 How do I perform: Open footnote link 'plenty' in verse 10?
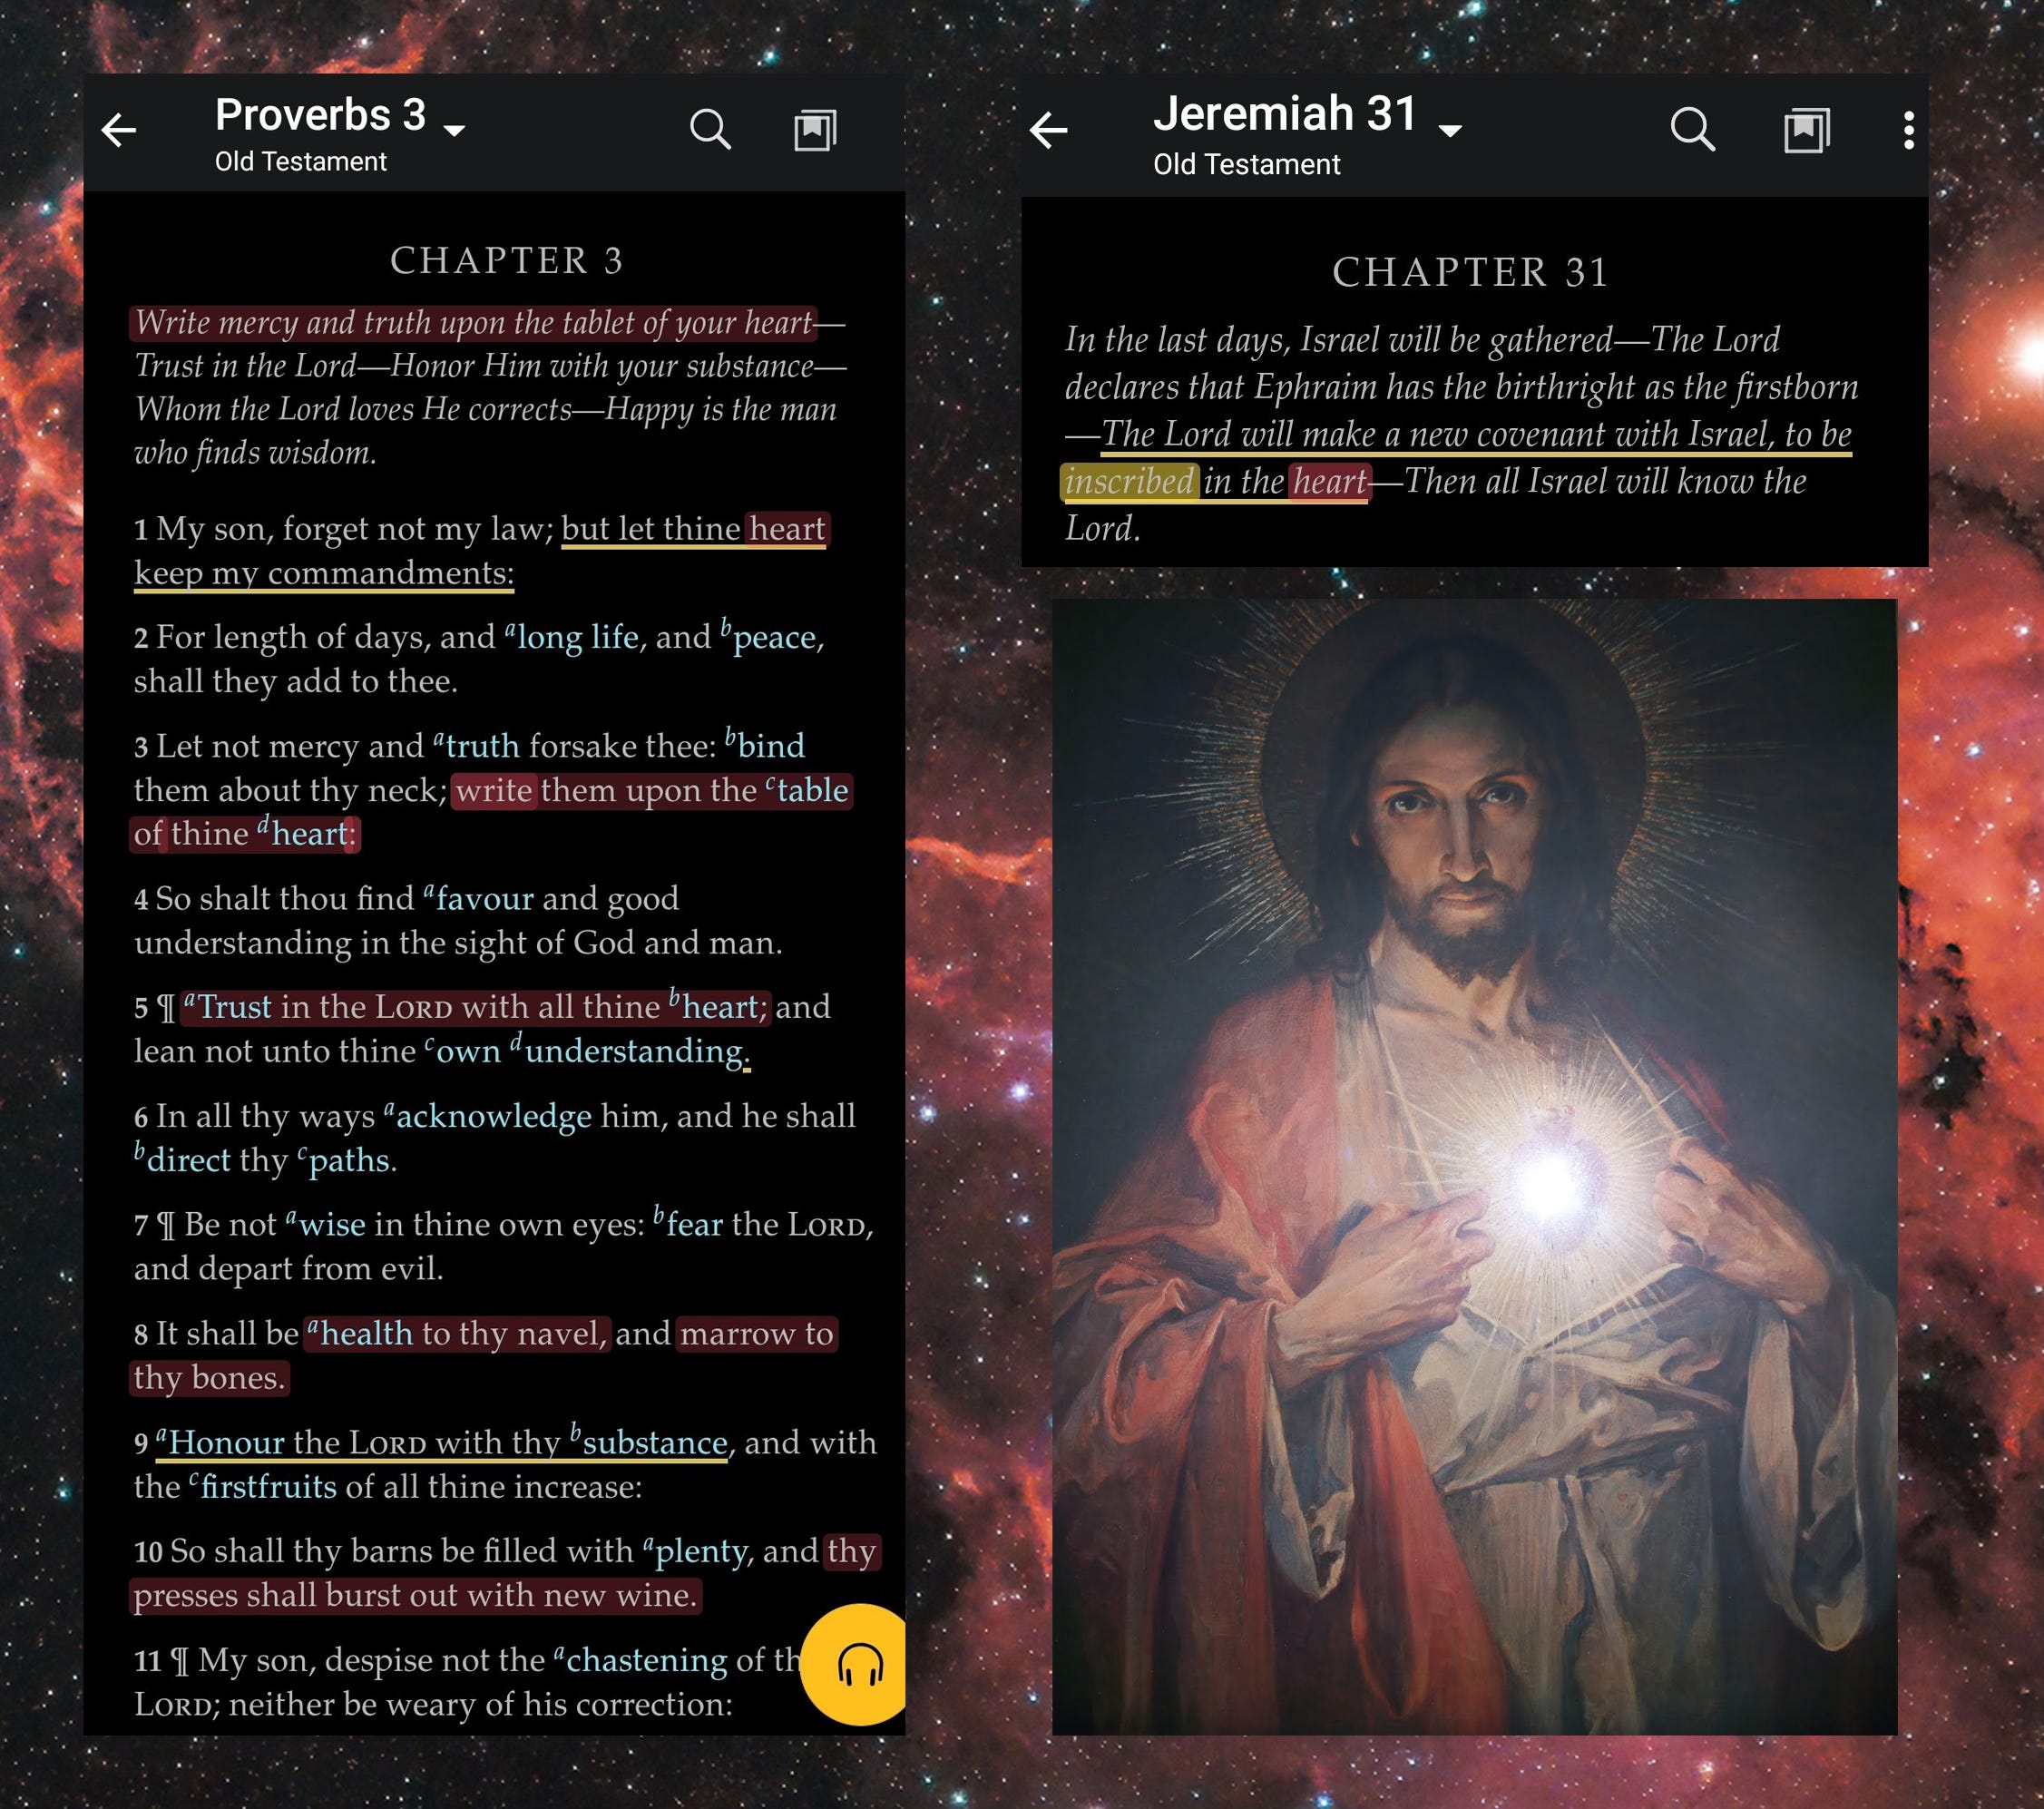(x=694, y=1552)
